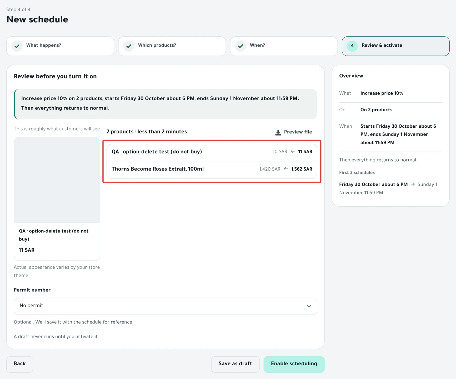Click the Optional permit helper text
The image size is (456, 379).
point(74,322)
